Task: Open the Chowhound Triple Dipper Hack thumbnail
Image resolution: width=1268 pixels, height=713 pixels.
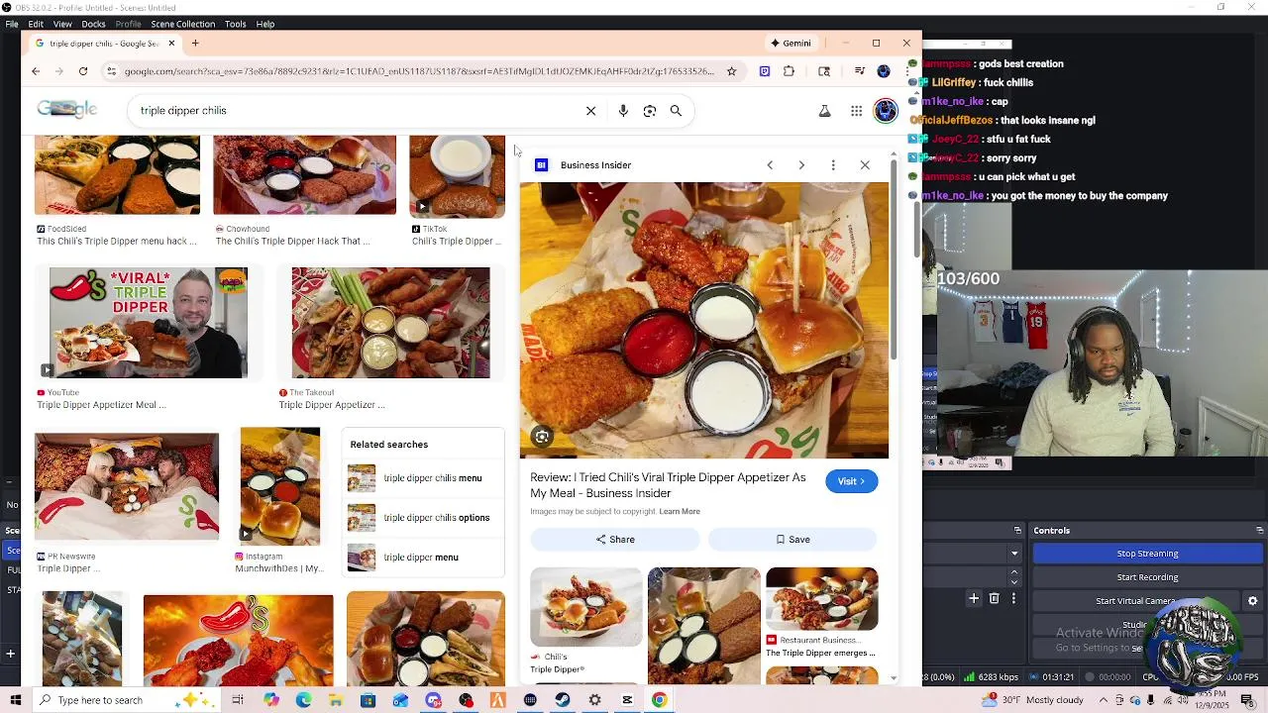Action: coord(304,175)
